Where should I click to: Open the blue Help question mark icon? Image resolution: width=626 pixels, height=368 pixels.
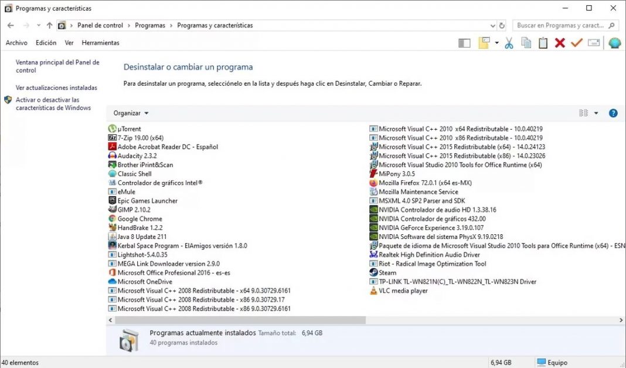click(614, 113)
